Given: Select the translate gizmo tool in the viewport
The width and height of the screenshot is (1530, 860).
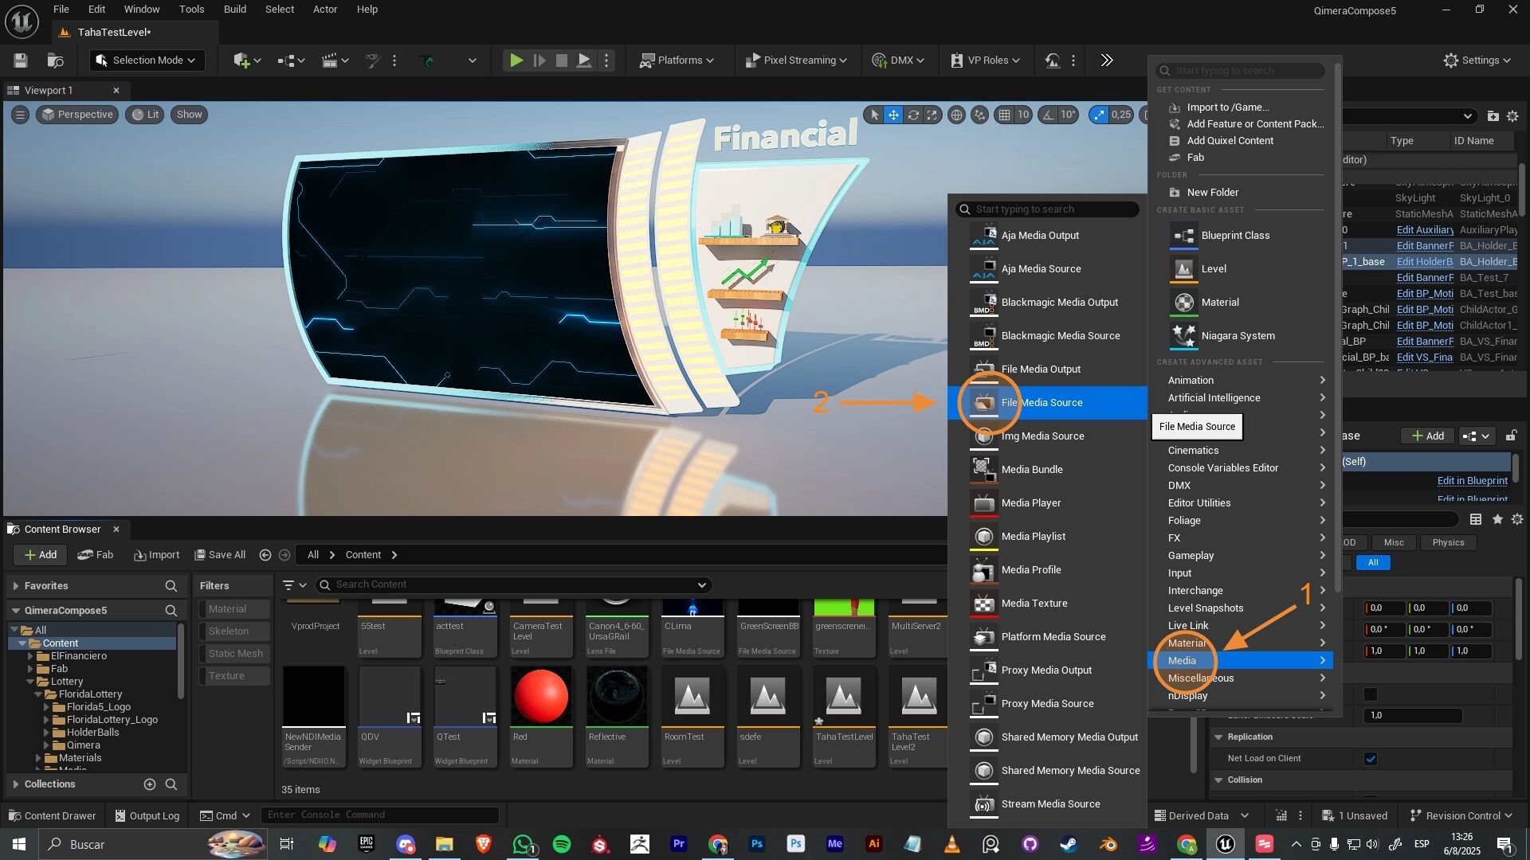Looking at the screenshot, I should click(x=893, y=115).
